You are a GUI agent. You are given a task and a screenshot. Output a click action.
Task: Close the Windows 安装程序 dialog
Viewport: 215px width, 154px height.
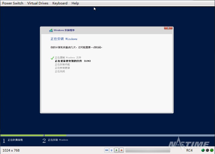click(168, 28)
